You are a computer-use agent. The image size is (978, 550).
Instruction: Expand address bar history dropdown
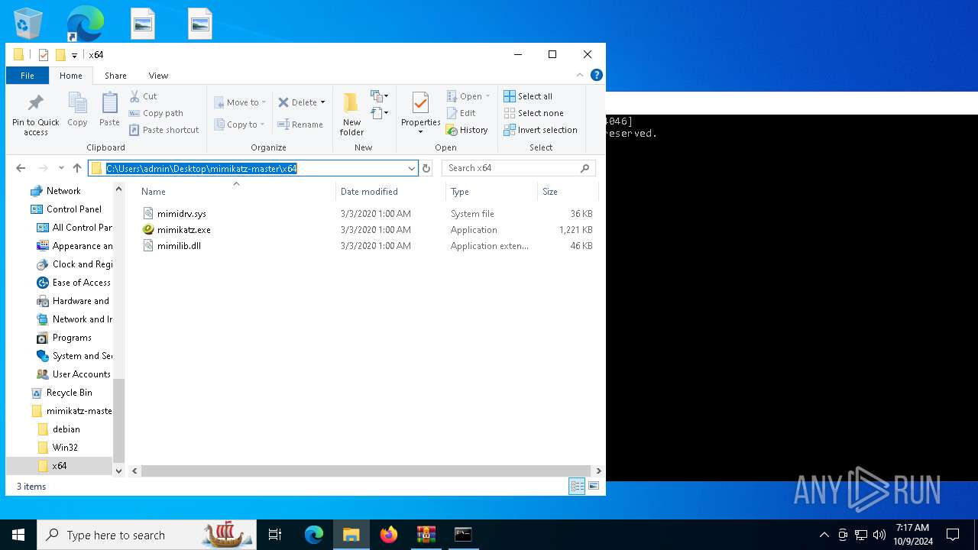[x=411, y=168]
